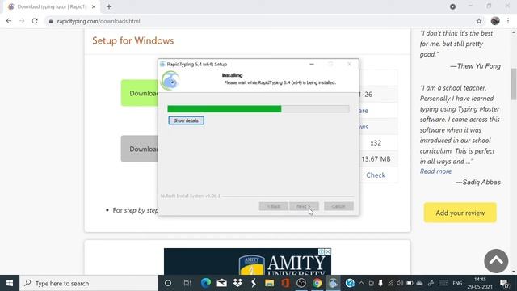Bookmark this page with star icon
Image resolution: width=517 pixels, height=291 pixels.
[x=479, y=21]
